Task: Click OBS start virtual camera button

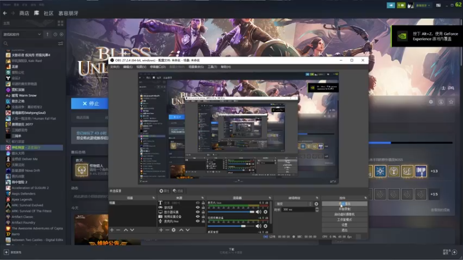Action: pos(344,214)
